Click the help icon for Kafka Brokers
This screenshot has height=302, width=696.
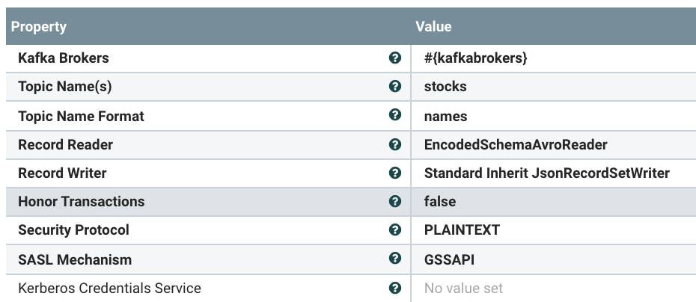[395, 58]
